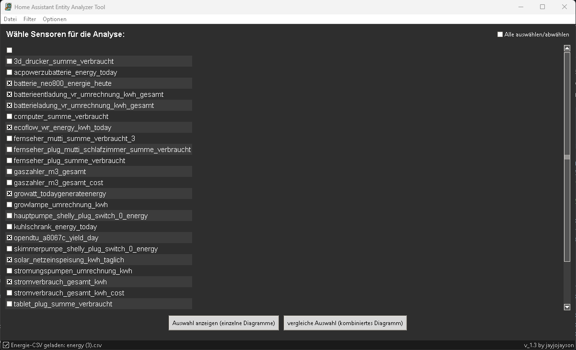Maximize the Entity Analyzer window
The image size is (576, 350).
(542, 7)
